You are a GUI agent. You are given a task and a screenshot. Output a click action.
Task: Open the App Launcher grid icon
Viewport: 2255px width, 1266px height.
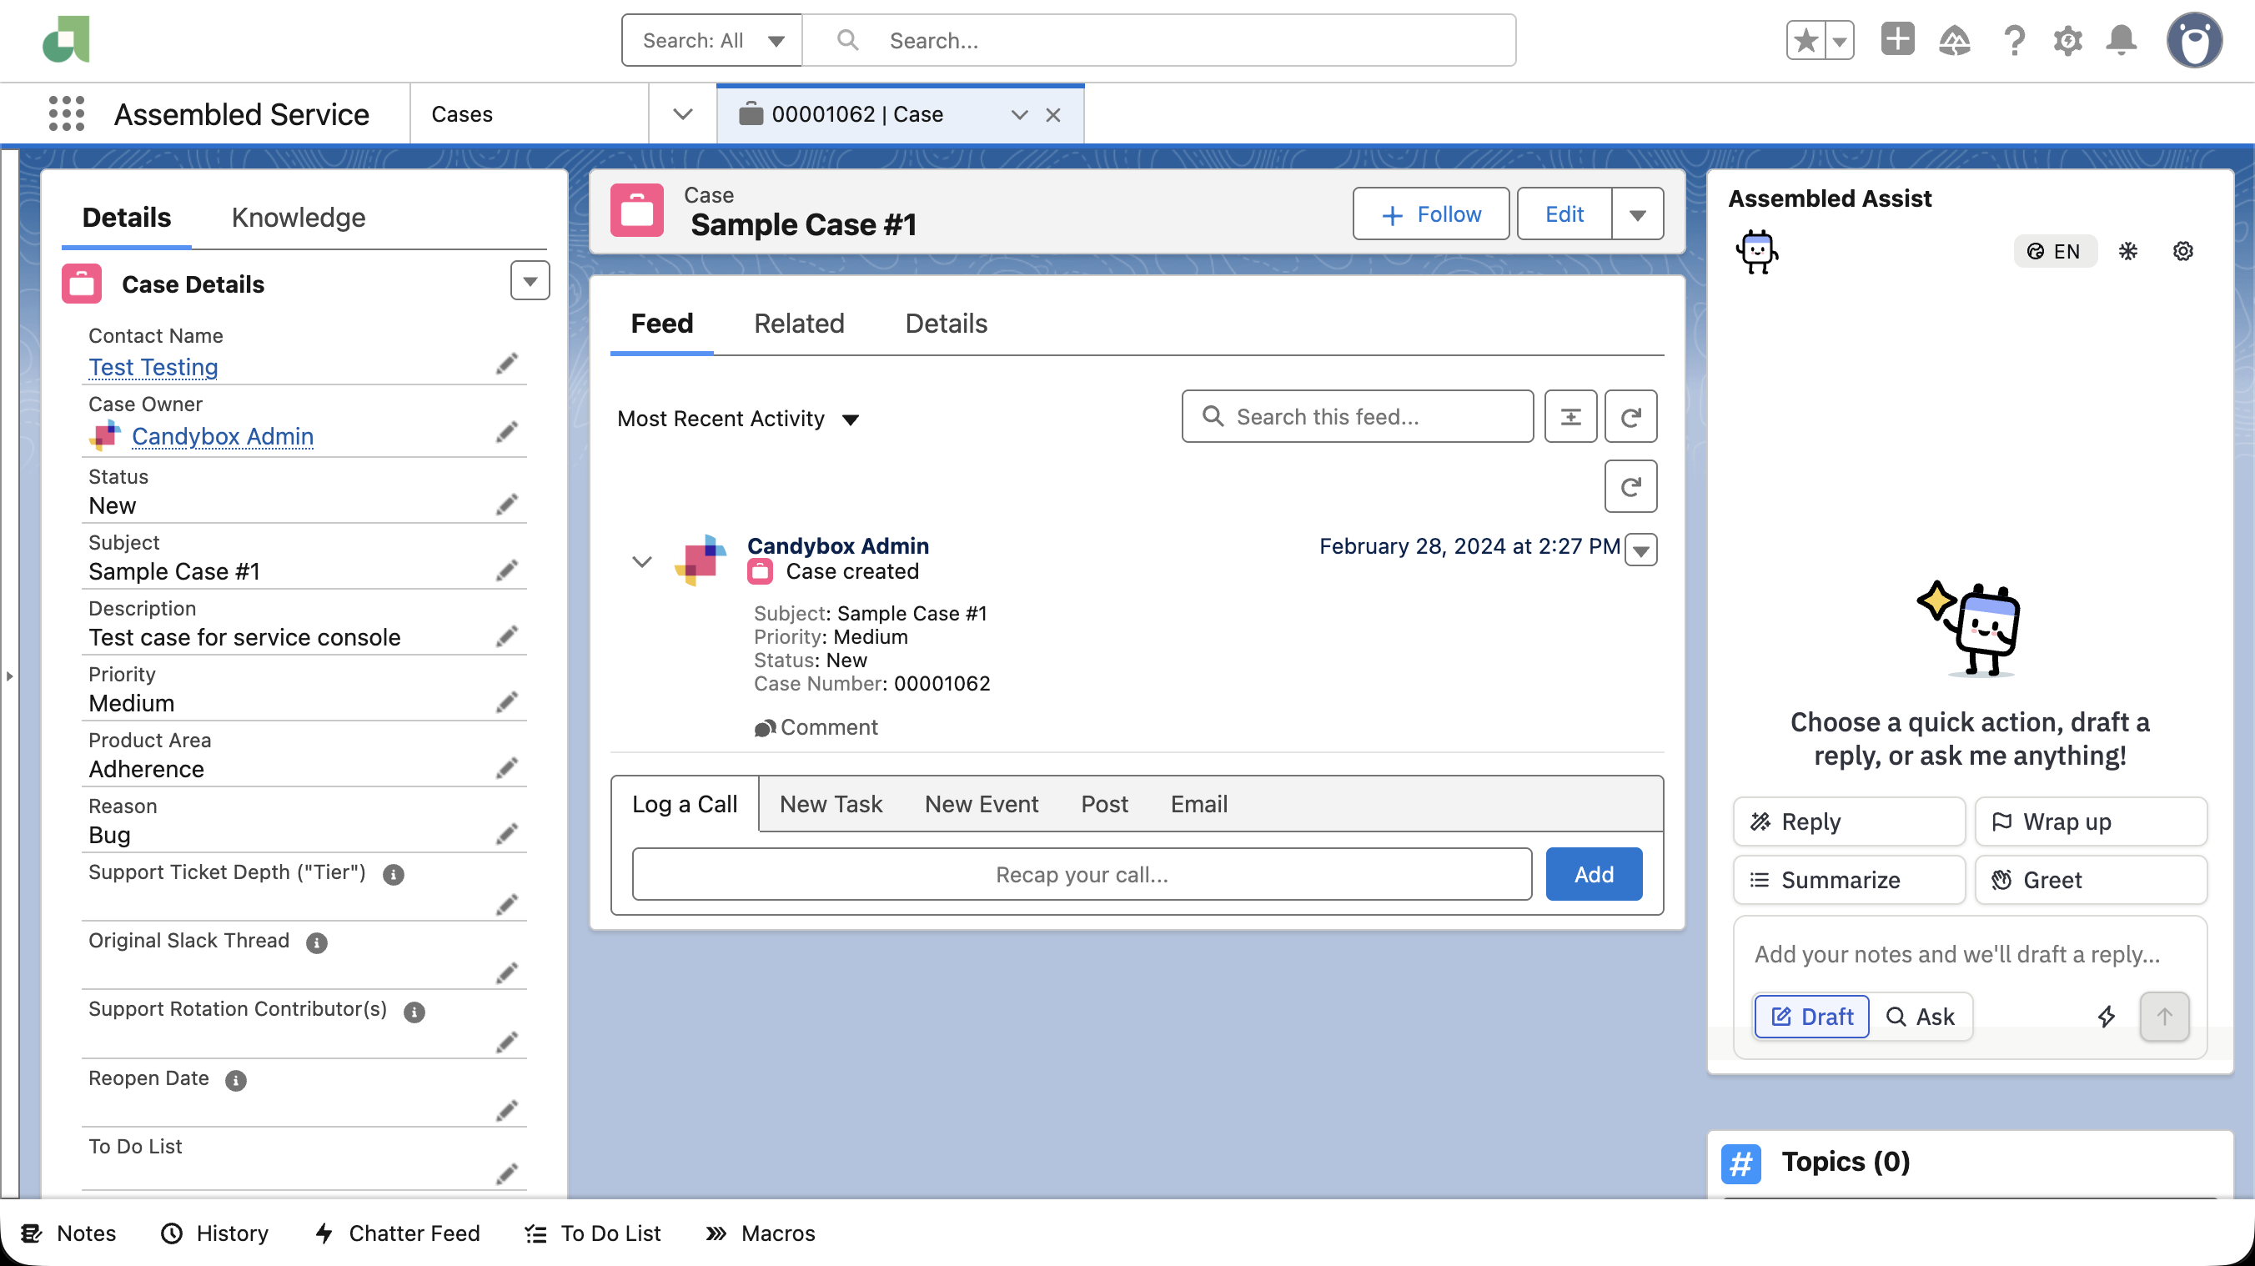coord(67,113)
